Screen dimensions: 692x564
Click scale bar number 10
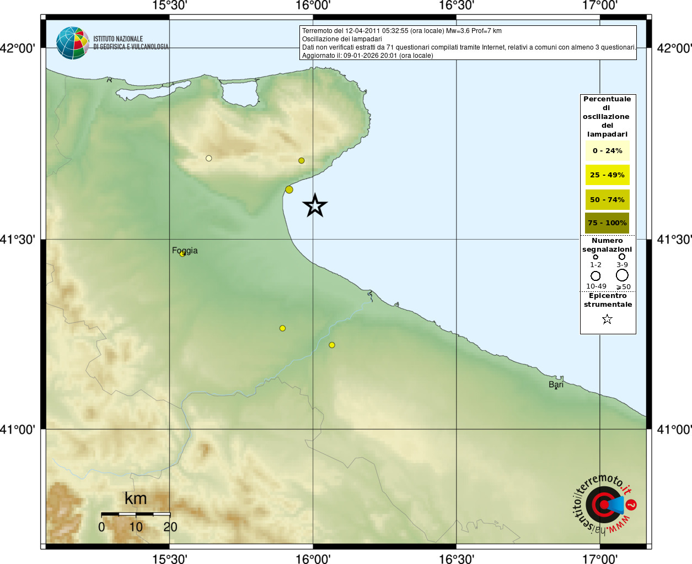(x=136, y=527)
